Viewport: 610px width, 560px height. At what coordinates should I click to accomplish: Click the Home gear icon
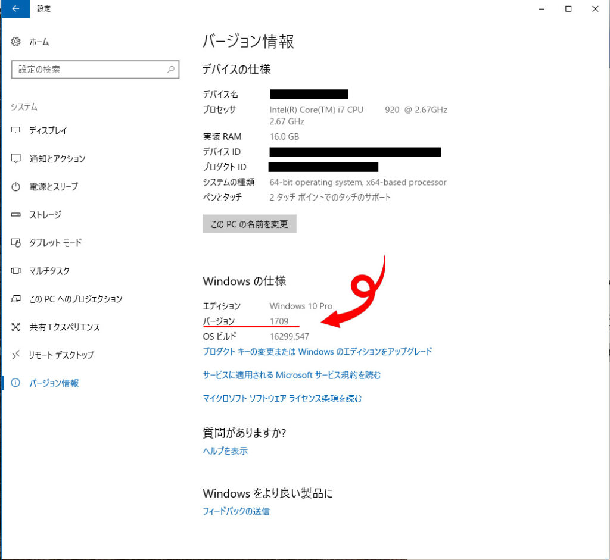15,42
